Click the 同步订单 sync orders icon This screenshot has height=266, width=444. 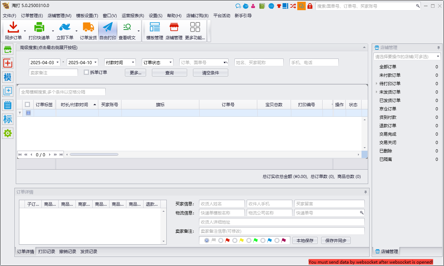pyautogui.click(x=13, y=28)
